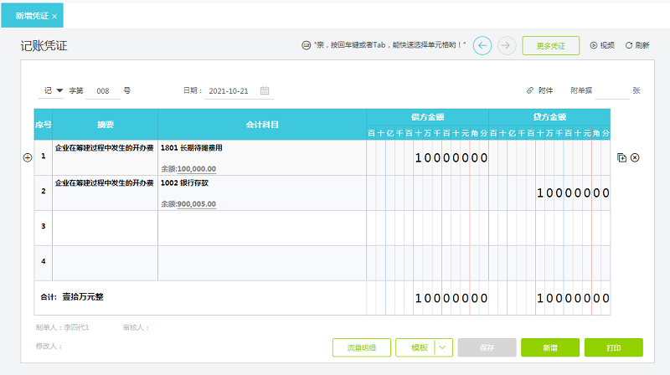Click the add row plus icon beside row 1
670x375 pixels.
(27, 157)
